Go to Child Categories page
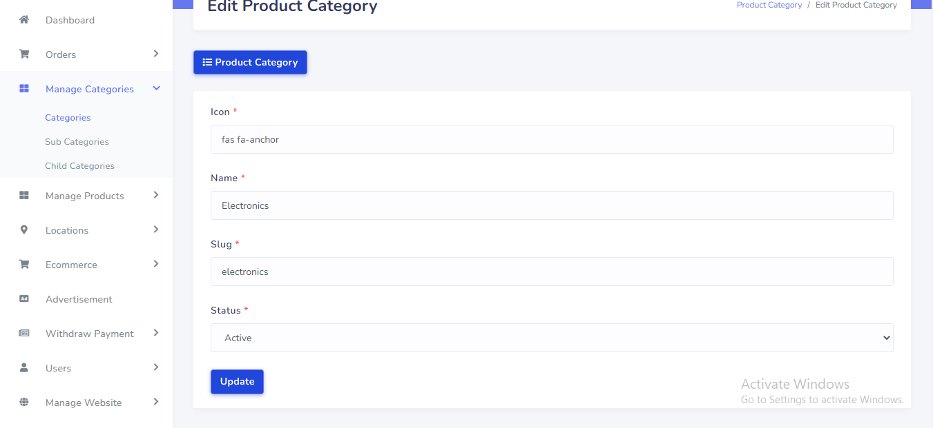Image resolution: width=933 pixels, height=428 pixels. tap(79, 166)
